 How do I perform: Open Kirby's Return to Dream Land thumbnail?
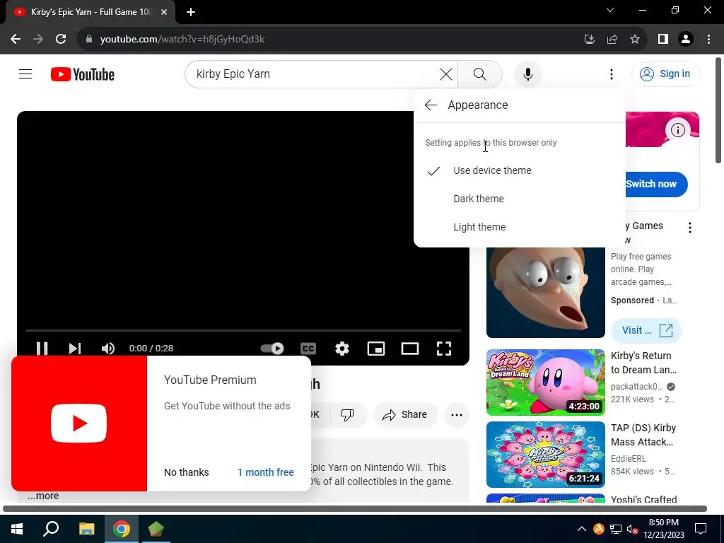click(545, 383)
